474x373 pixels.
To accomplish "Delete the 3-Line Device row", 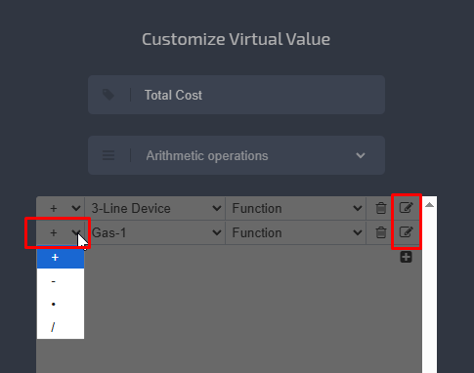I will point(380,208).
